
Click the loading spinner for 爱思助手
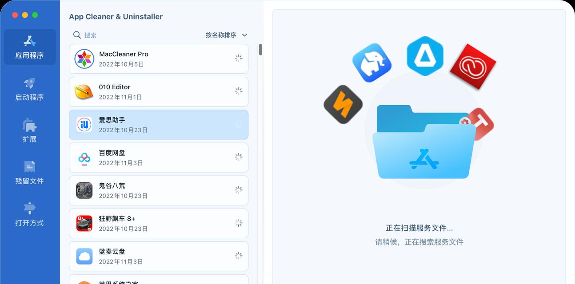239,125
